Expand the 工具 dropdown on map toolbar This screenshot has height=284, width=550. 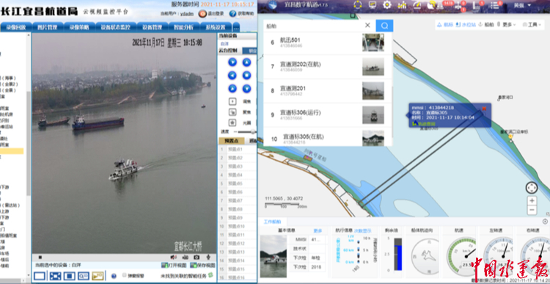click(x=532, y=24)
